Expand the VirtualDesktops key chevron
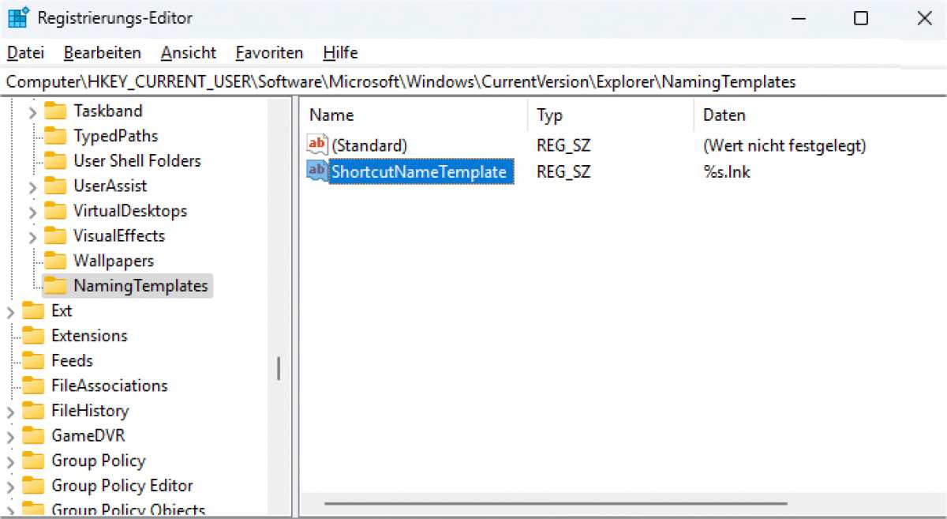Image resolution: width=947 pixels, height=519 pixels. [32, 212]
